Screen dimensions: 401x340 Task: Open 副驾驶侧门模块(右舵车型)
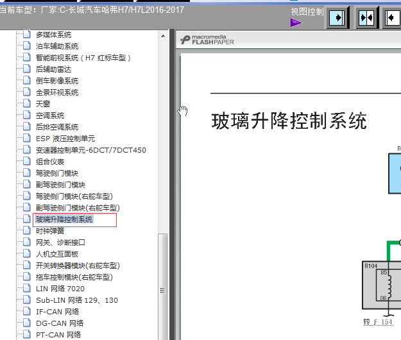[x=78, y=208]
